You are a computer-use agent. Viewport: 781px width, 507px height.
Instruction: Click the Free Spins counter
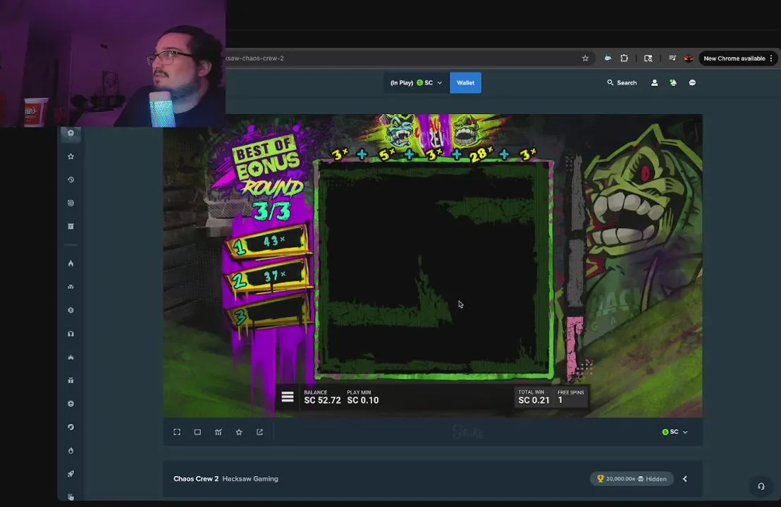click(x=570, y=397)
